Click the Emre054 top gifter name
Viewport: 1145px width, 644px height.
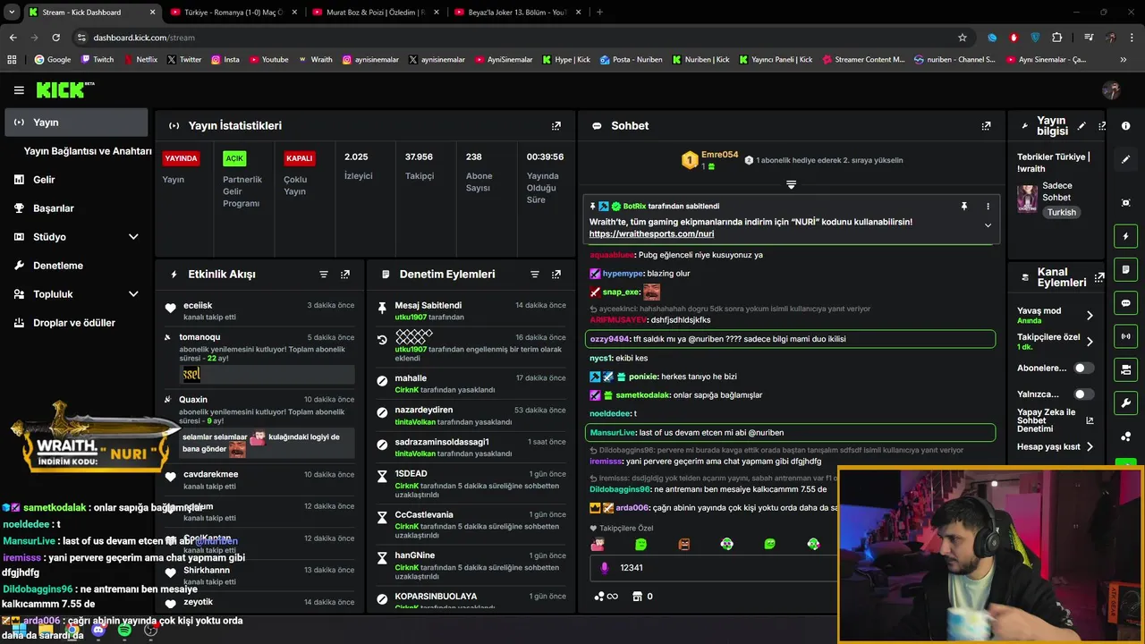(719, 155)
